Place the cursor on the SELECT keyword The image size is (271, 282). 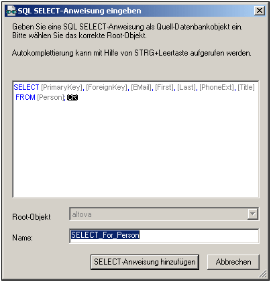[26, 87]
